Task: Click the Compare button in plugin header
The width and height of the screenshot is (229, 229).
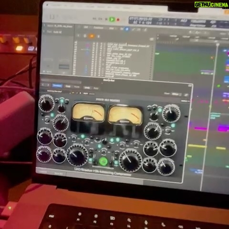Action: click(x=57, y=86)
